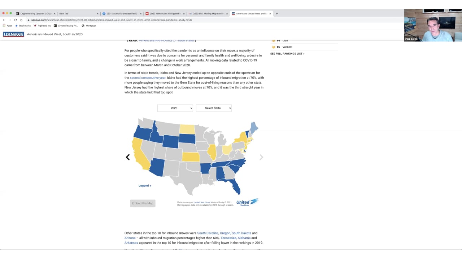462x259 pixels.
Task: Switch to the Cryptoviewing Updates tab
Action: [x=35, y=14]
